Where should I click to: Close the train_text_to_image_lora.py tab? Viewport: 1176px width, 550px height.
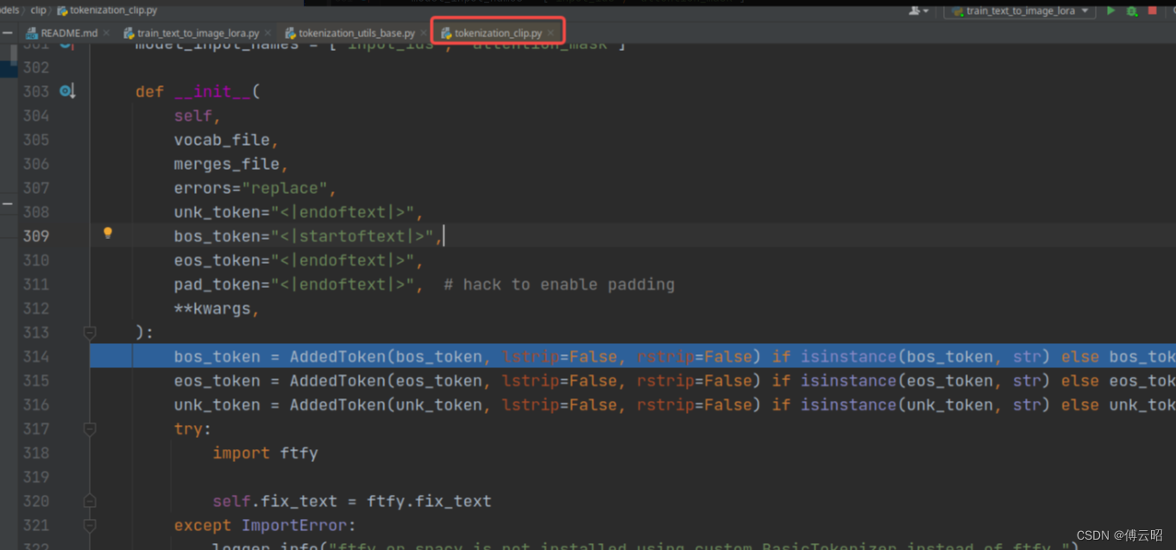[267, 32]
